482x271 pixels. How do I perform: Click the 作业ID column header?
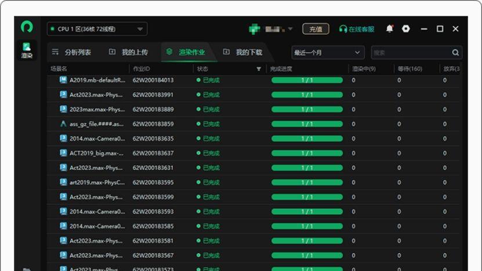[x=142, y=69]
